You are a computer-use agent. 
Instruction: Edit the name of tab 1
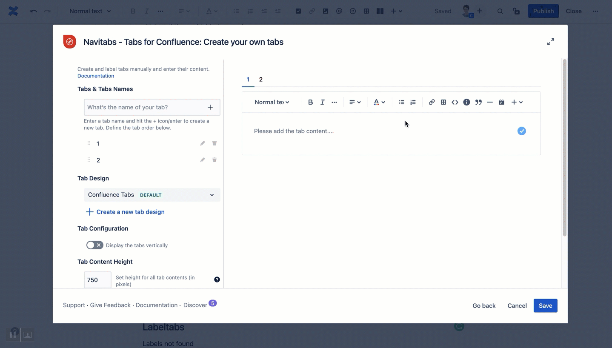pos(203,143)
